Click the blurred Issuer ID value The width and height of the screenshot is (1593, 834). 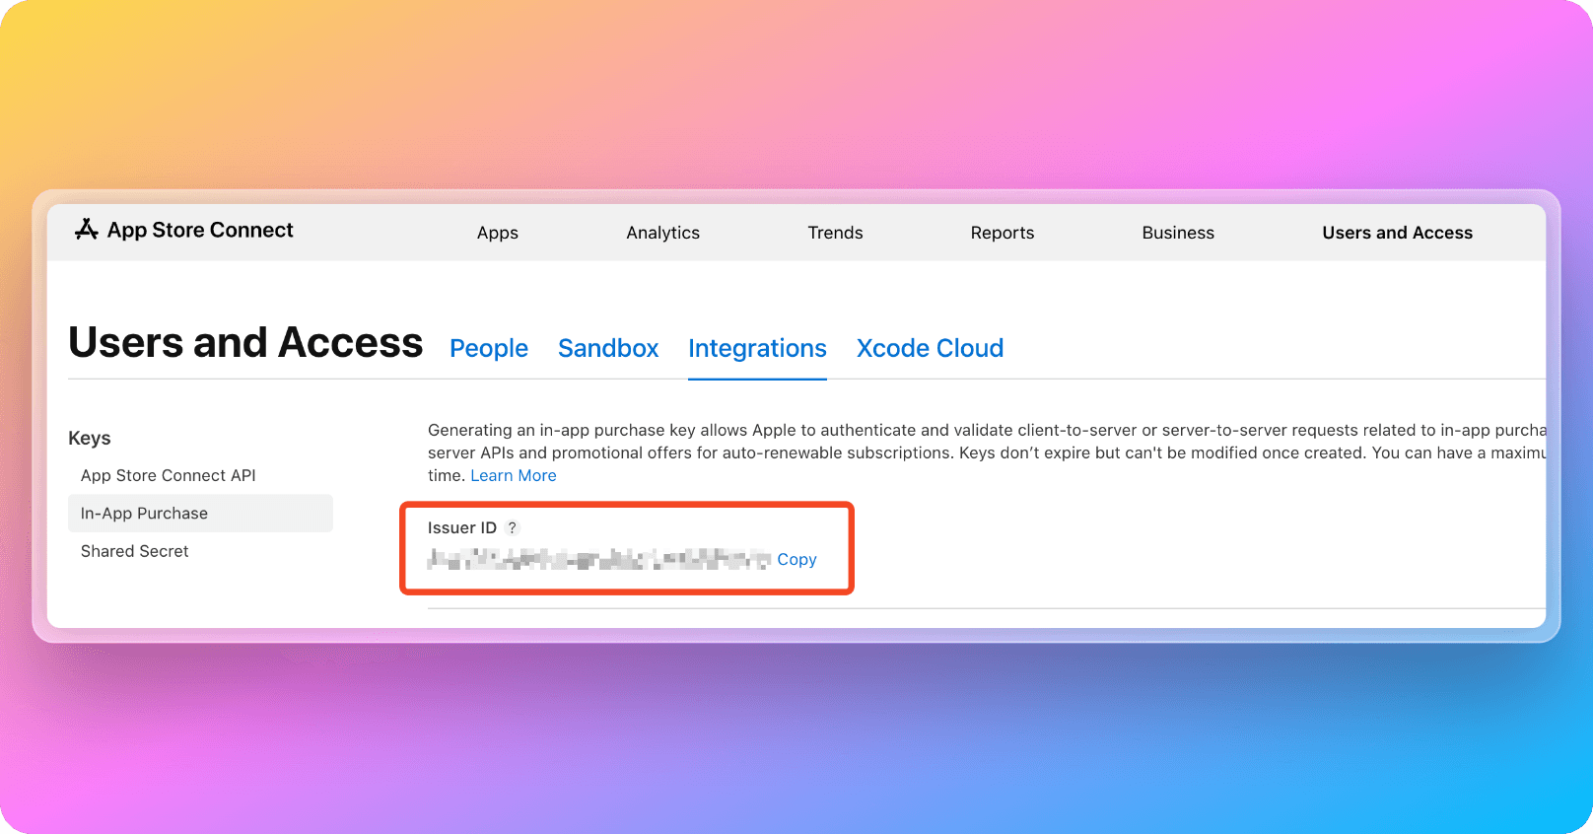(x=599, y=560)
